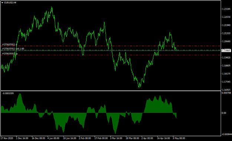Click the current price tag 1.19963
Image resolution: width=232 pixels, height=141 pixels.
(x=226, y=51)
